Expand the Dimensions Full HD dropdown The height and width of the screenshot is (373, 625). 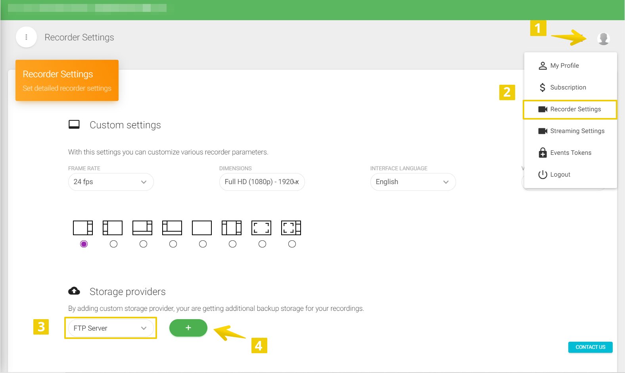click(262, 182)
